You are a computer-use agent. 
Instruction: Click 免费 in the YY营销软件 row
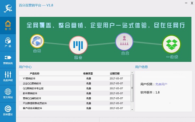click(88, 79)
